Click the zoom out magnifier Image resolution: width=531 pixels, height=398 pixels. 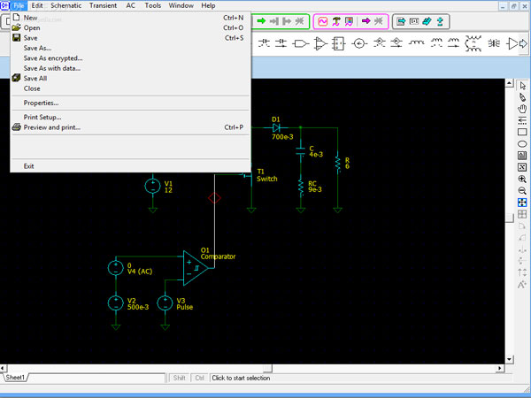point(522,190)
